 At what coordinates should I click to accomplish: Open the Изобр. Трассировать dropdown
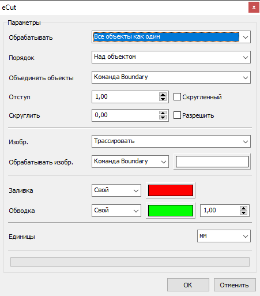click(x=171, y=141)
